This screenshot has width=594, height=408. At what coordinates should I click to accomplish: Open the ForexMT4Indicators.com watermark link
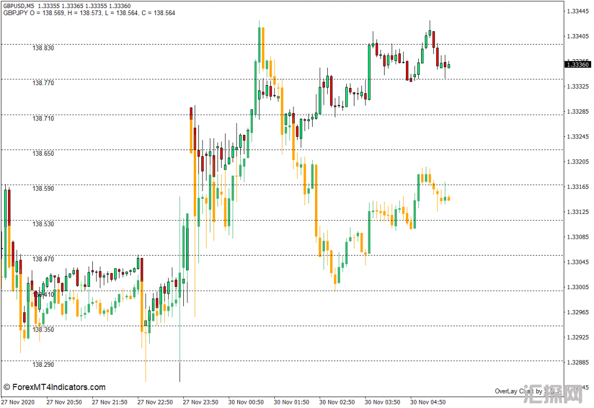coord(55,387)
